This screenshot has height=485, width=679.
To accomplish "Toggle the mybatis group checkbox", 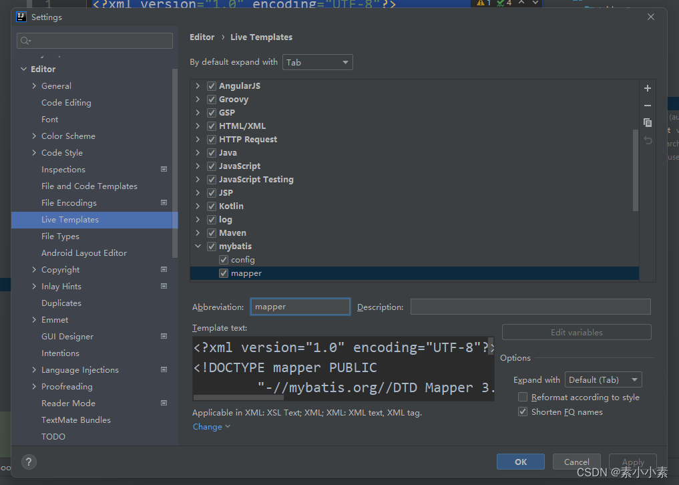I will tap(212, 247).
